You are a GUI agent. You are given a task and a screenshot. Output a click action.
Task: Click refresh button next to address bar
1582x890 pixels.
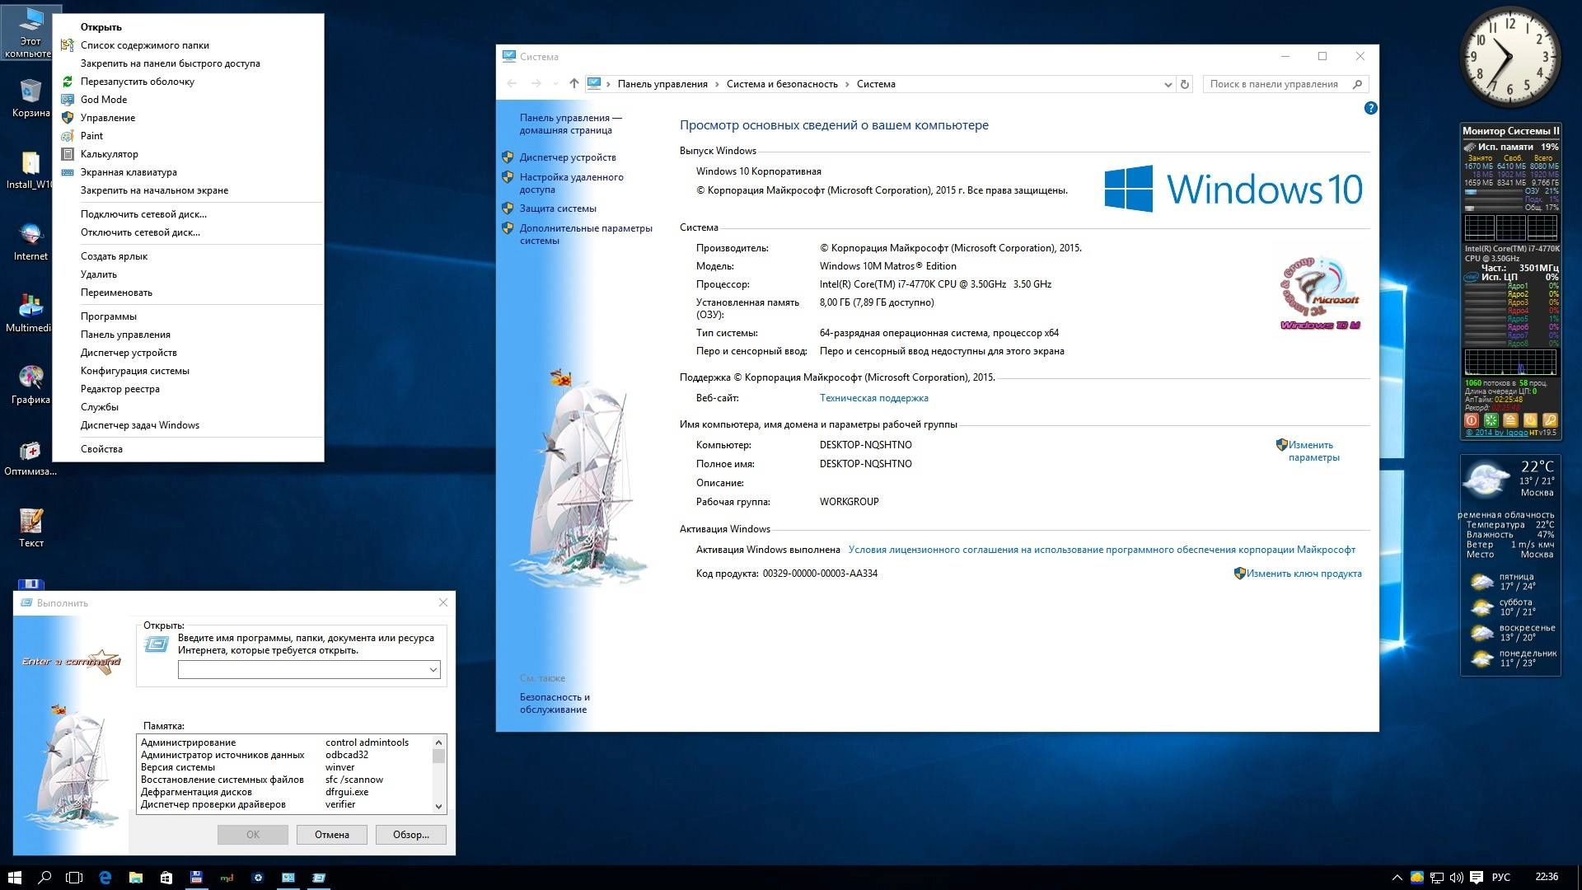(1185, 84)
